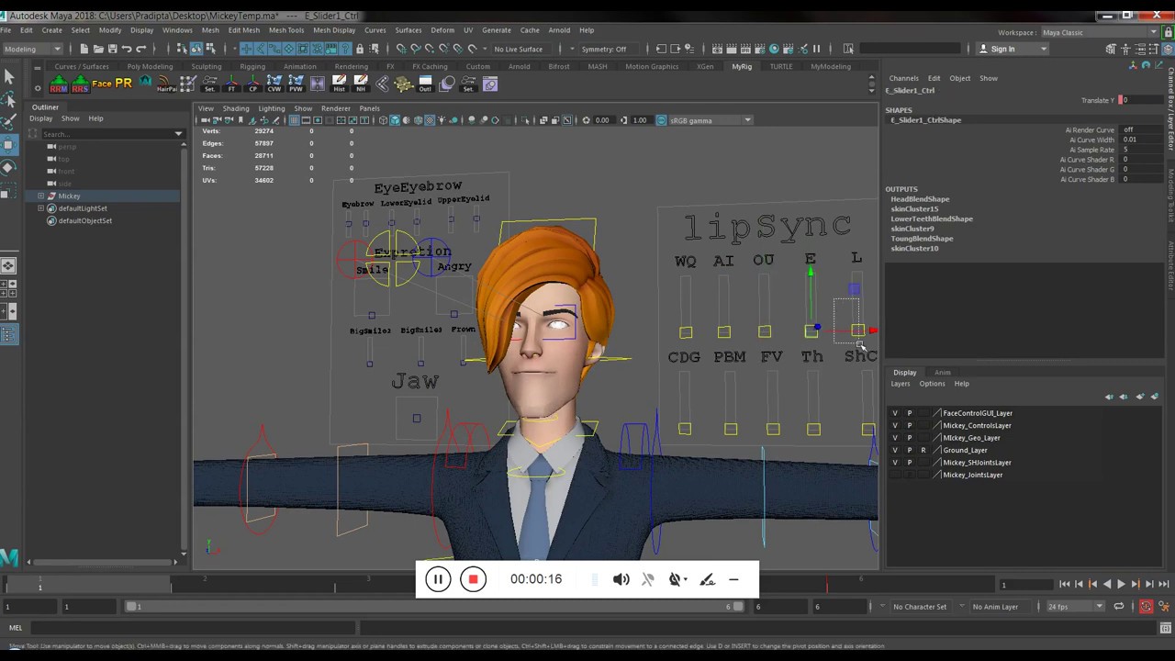
Task: Click the Pause recording button
Action: (x=438, y=579)
